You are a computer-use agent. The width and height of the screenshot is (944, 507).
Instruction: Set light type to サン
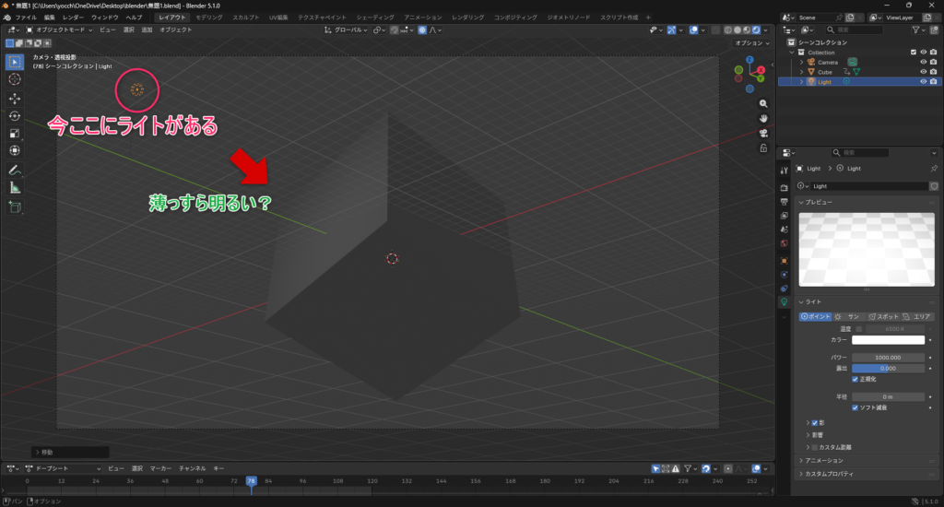(x=848, y=316)
